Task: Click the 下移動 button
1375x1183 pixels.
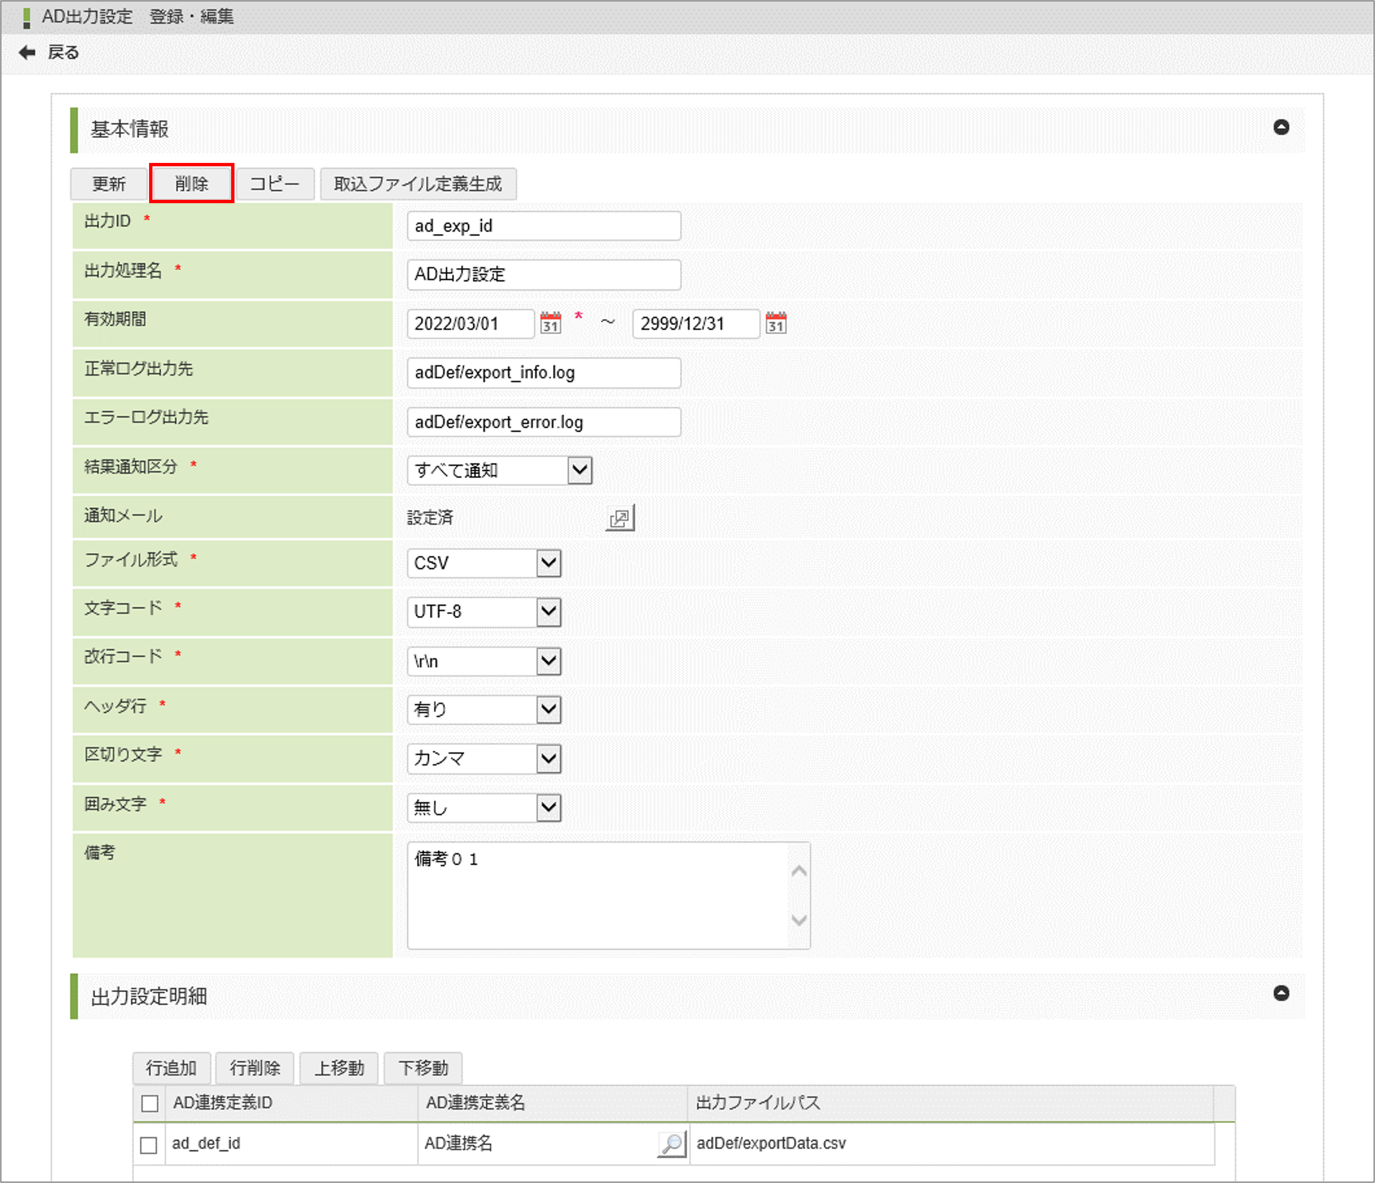Action: pos(423,1067)
